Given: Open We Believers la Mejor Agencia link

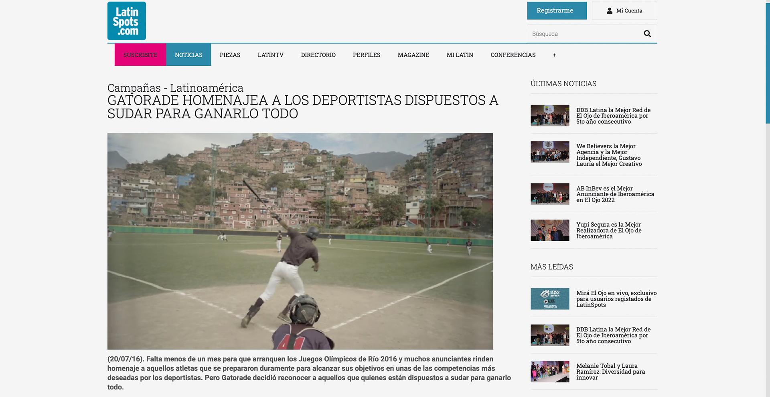Looking at the screenshot, I should point(609,155).
